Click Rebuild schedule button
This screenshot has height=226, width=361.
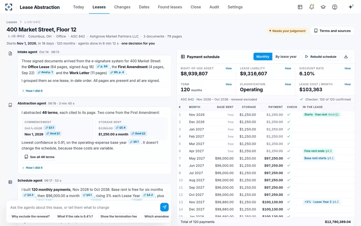[x=321, y=57]
